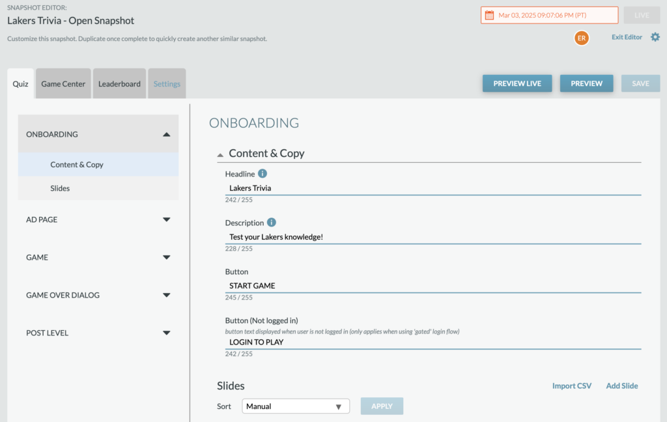Open the Sort Manual dropdown
Viewport: 667px width, 422px height.
(x=296, y=406)
